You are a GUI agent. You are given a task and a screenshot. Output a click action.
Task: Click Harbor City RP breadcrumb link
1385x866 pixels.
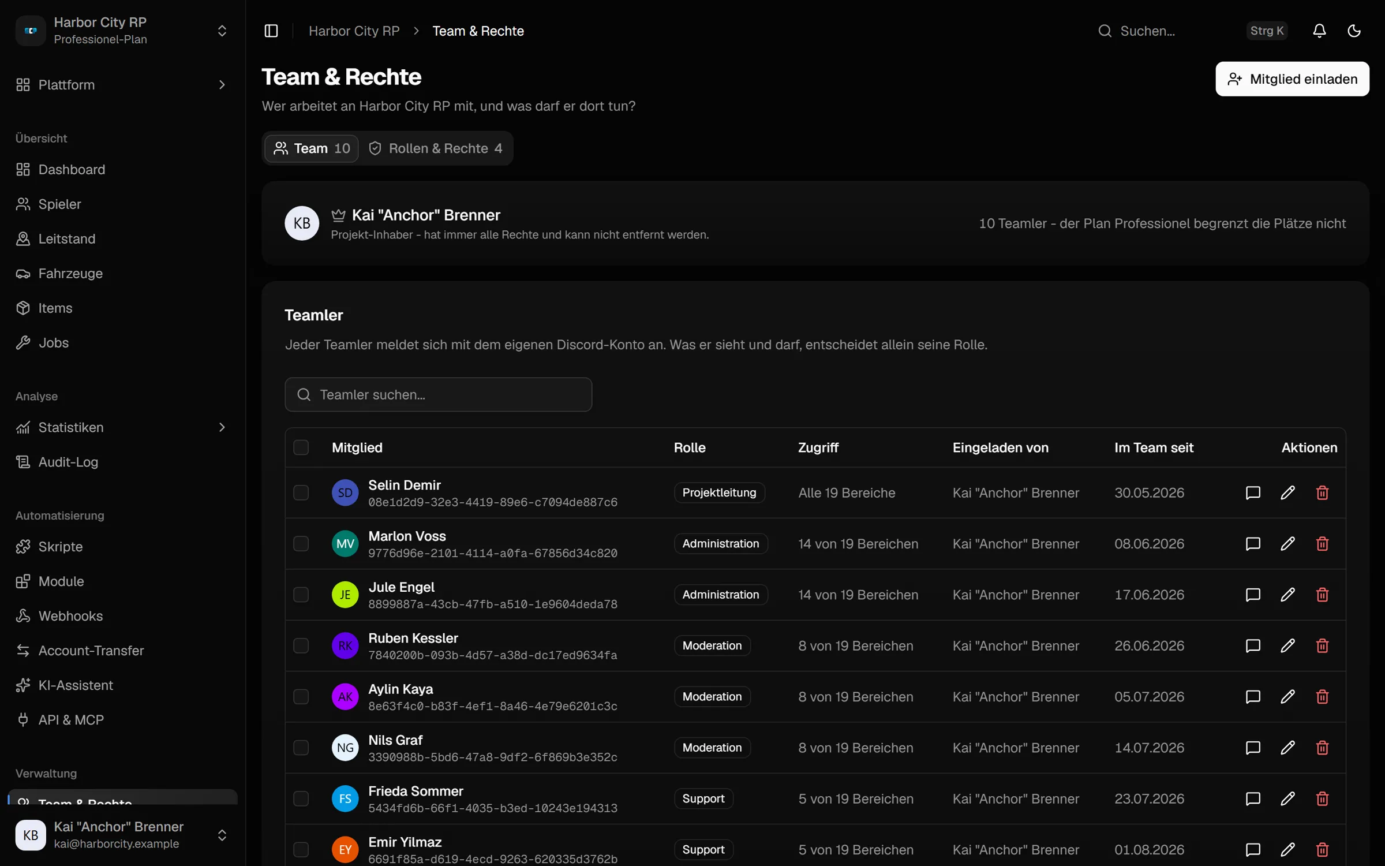354,31
